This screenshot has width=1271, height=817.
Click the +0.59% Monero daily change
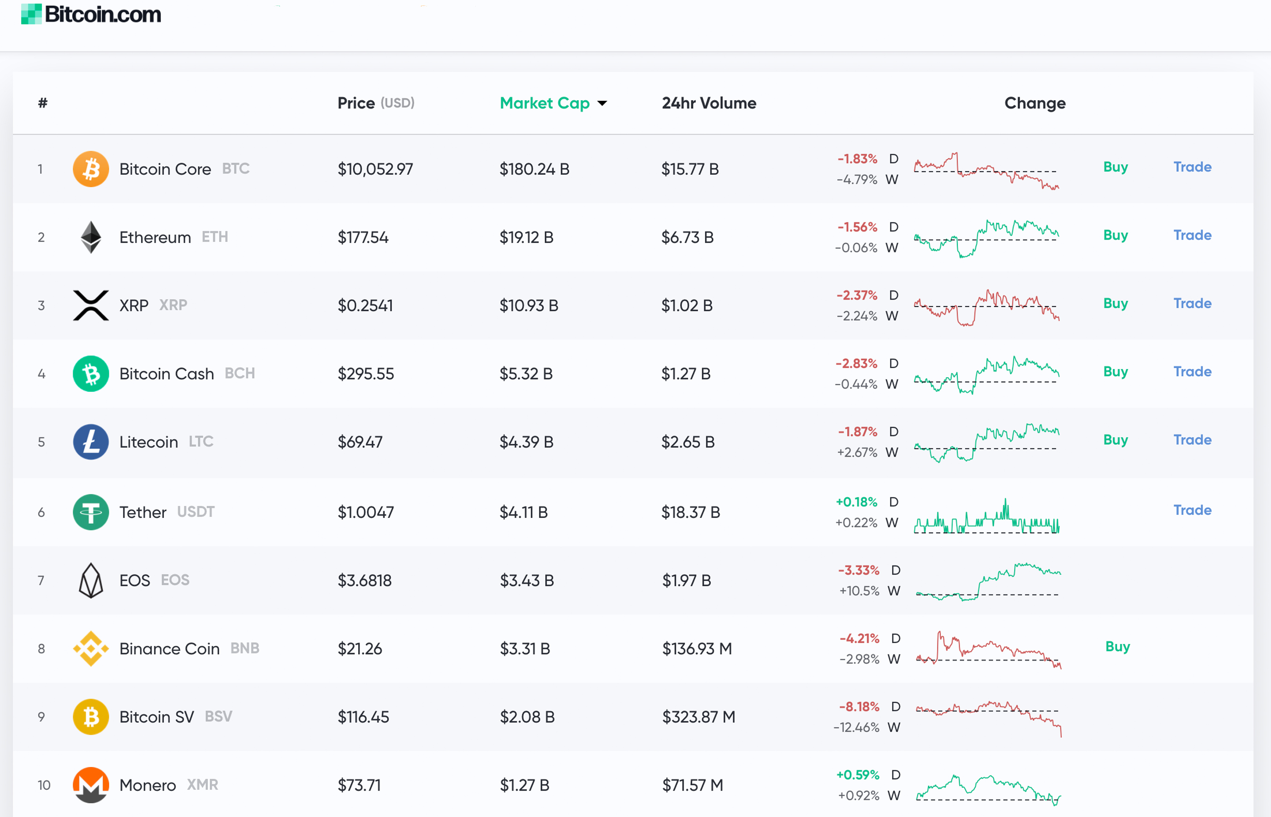pyautogui.click(x=858, y=775)
